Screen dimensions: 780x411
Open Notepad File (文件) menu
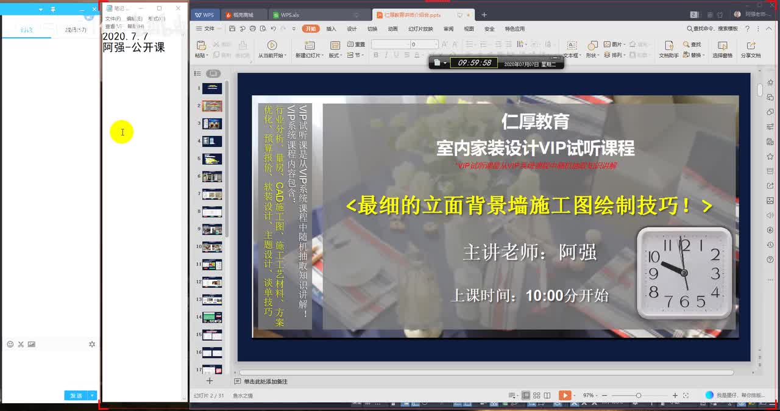coord(113,19)
